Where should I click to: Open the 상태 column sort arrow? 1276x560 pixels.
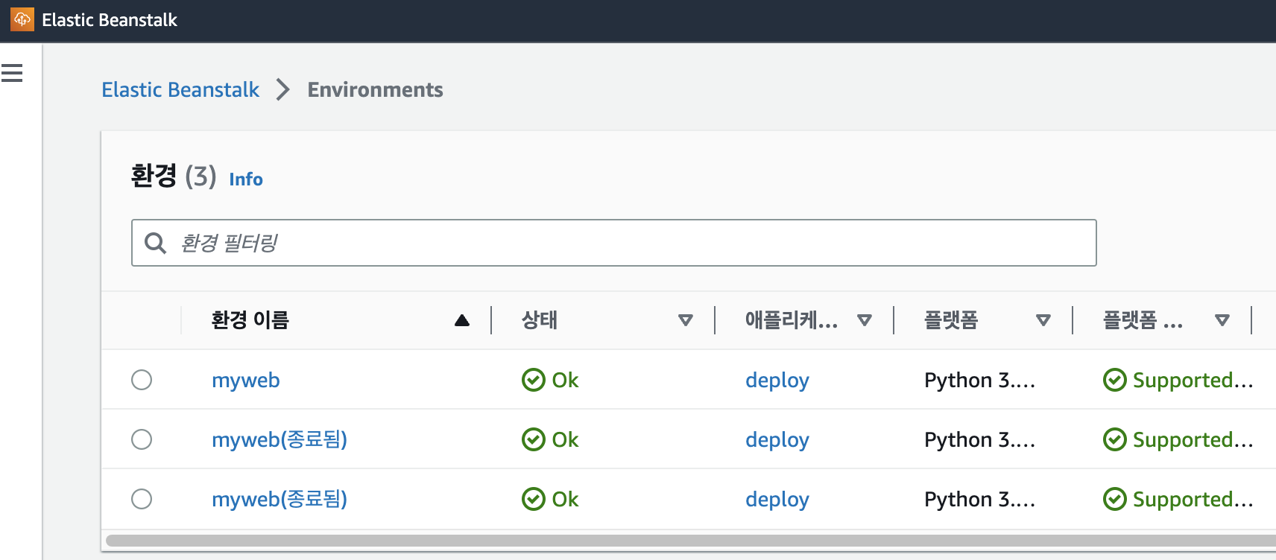click(686, 320)
